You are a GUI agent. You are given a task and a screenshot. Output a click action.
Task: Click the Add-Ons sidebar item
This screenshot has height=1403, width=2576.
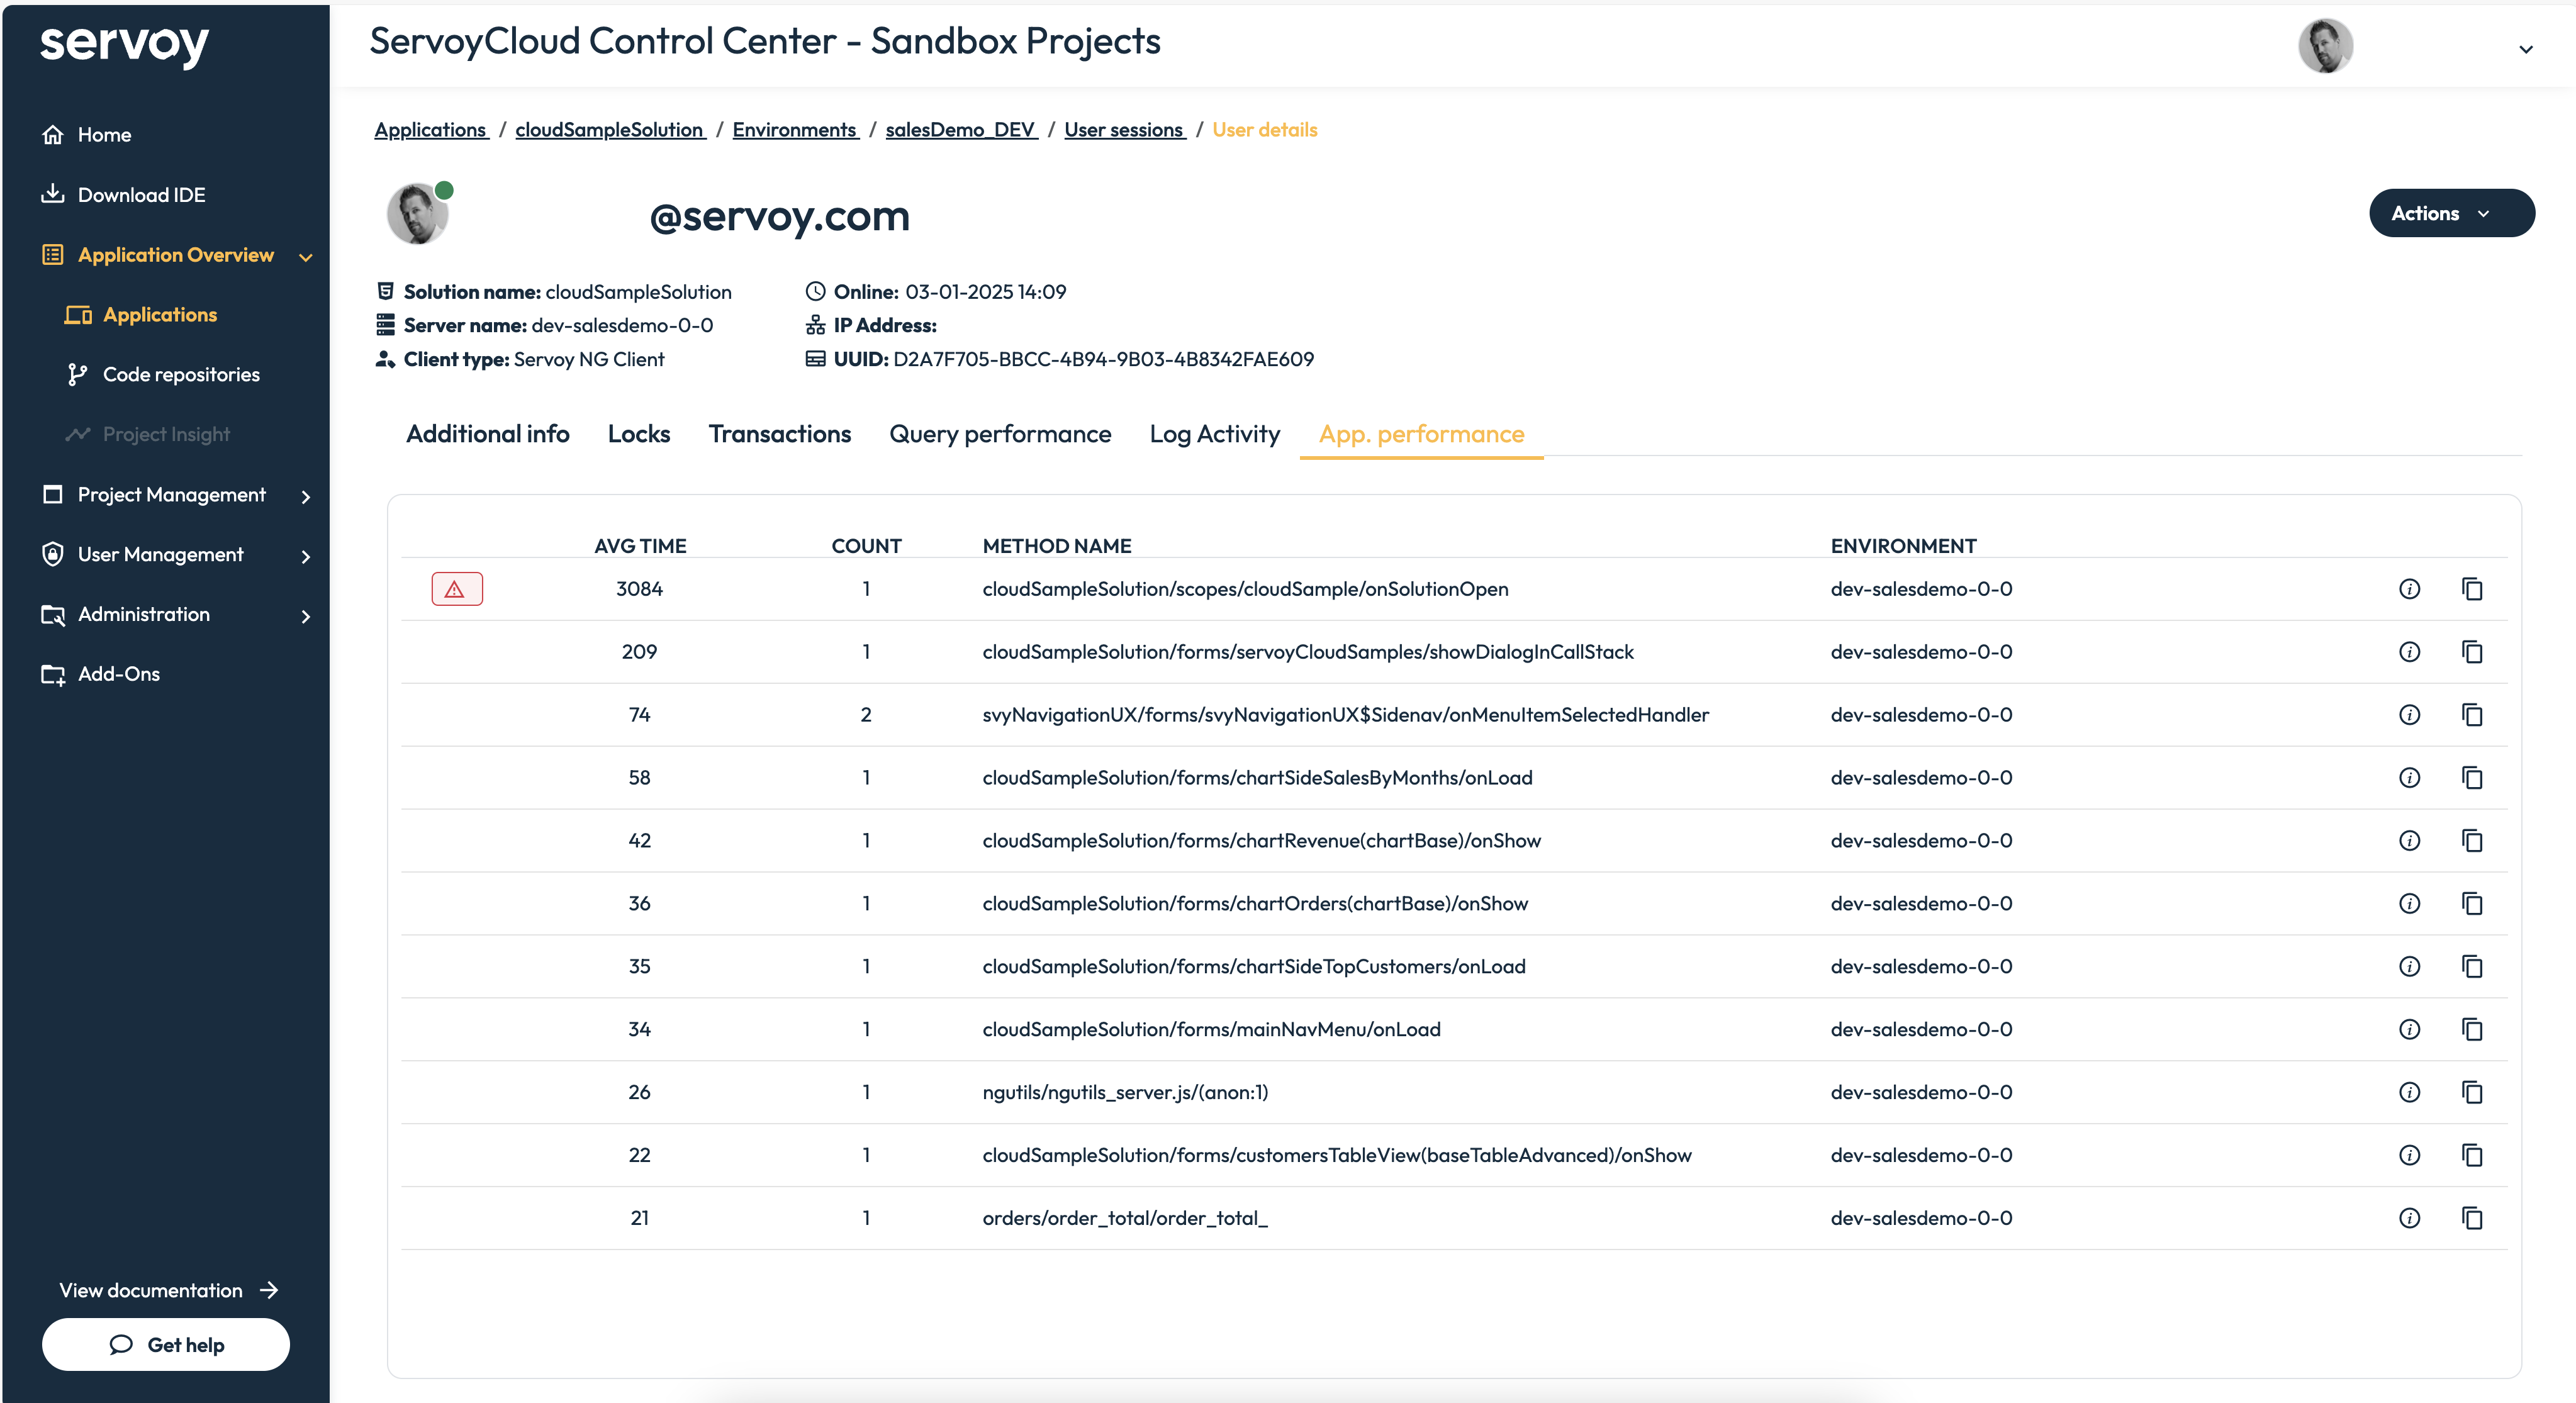[x=118, y=674]
